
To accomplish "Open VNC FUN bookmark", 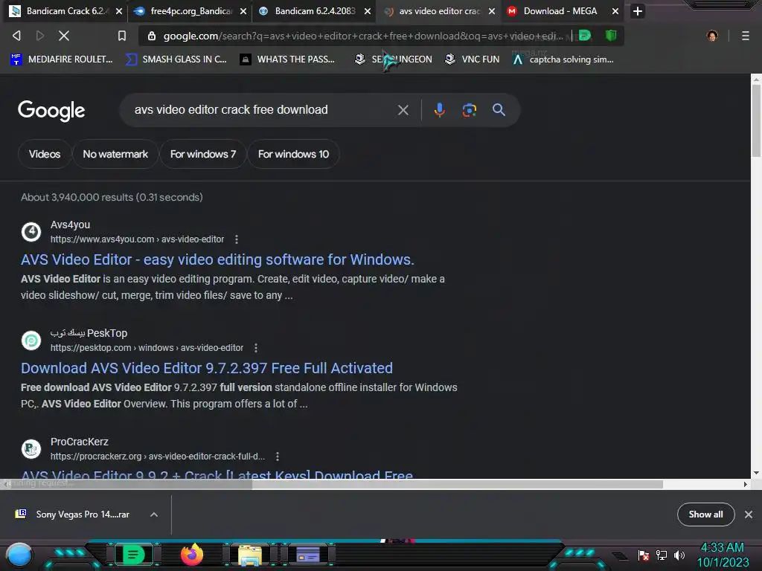I will (473, 59).
